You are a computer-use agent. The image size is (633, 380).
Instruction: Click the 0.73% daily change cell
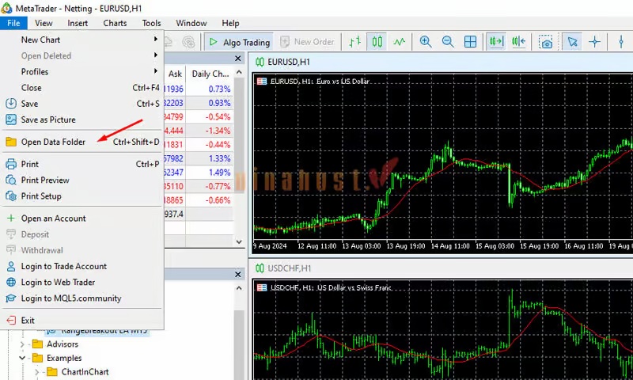(x=210, y=89)
